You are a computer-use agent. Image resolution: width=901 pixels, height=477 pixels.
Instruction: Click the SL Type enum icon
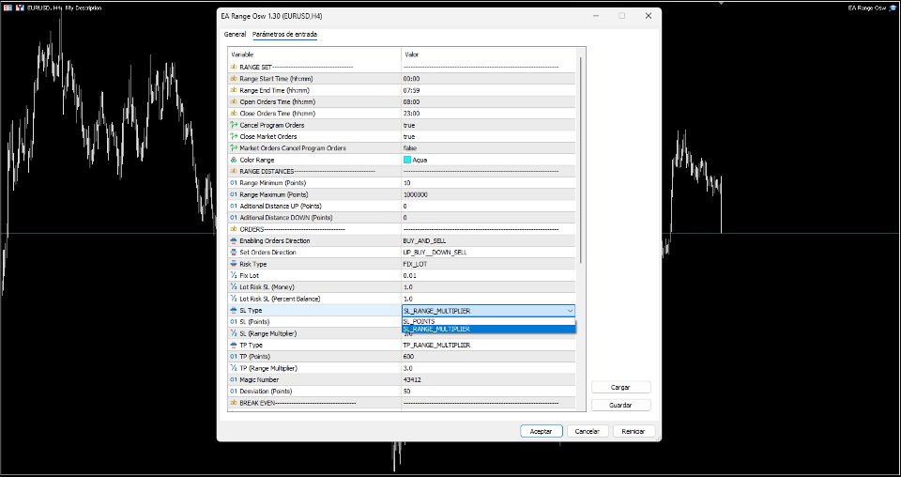pos(234,311)
